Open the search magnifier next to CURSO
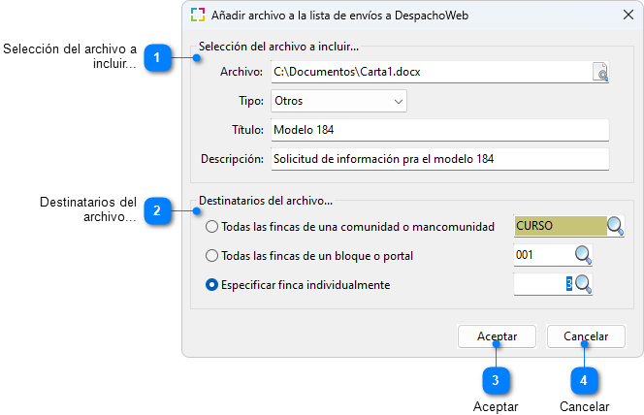The image size is (644, 415). point(616,226)
